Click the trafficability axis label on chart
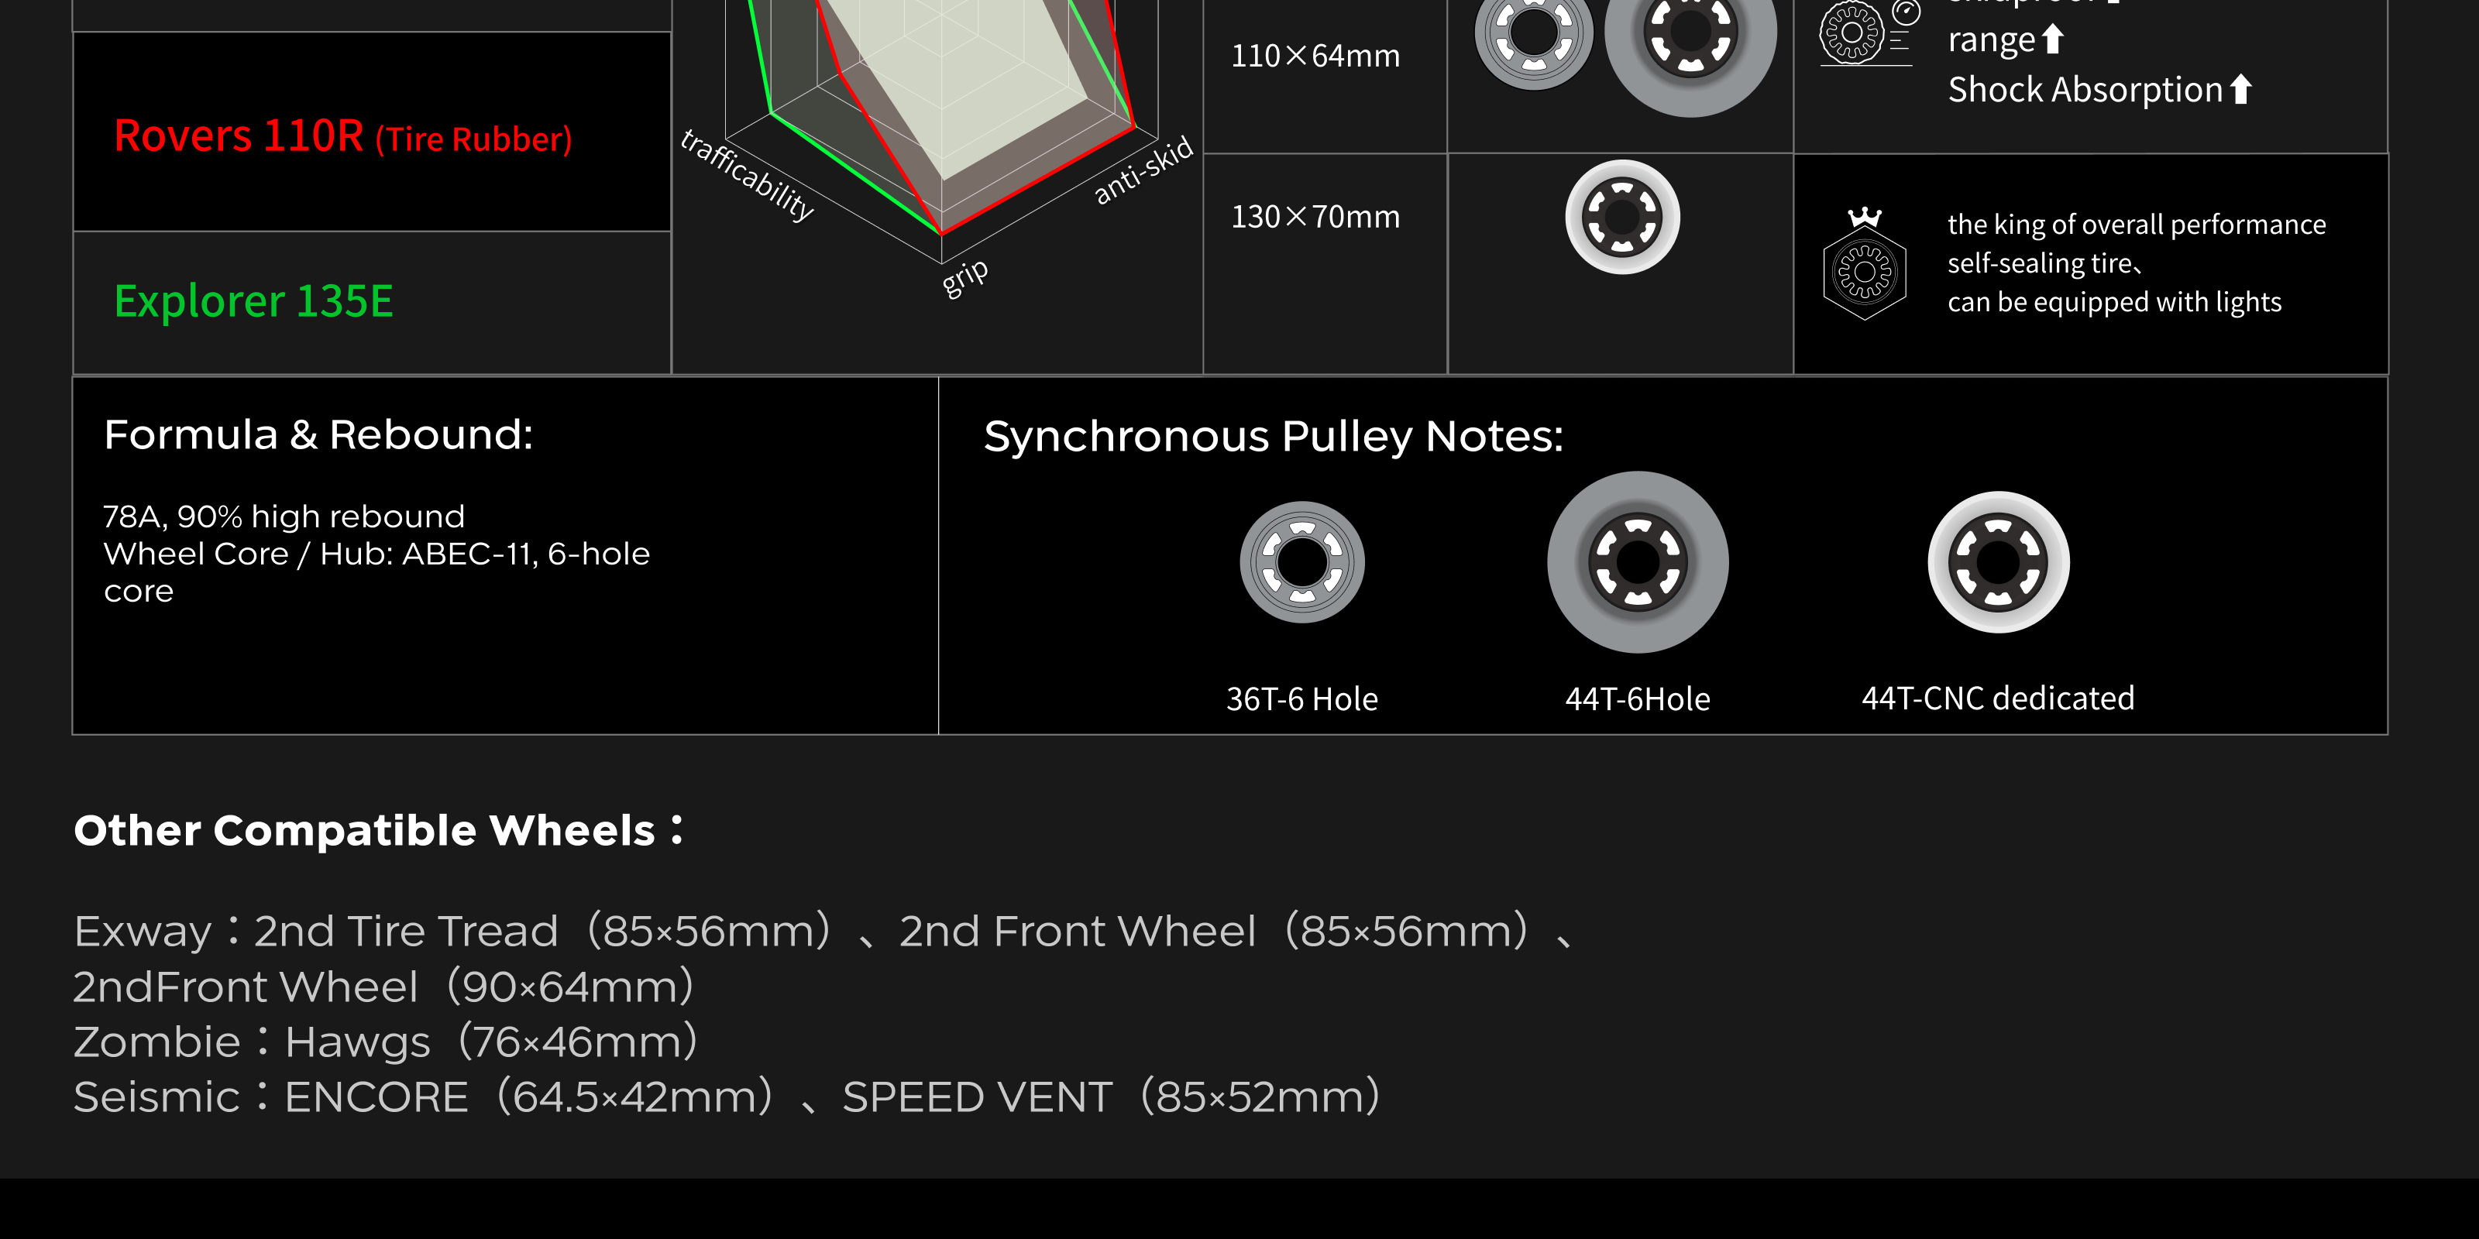Screen dimensions: 2479x1239 point(748,174)
